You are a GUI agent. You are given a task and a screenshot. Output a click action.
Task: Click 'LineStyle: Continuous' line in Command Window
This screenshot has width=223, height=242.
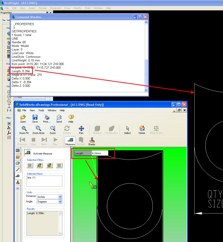(26, 57)
